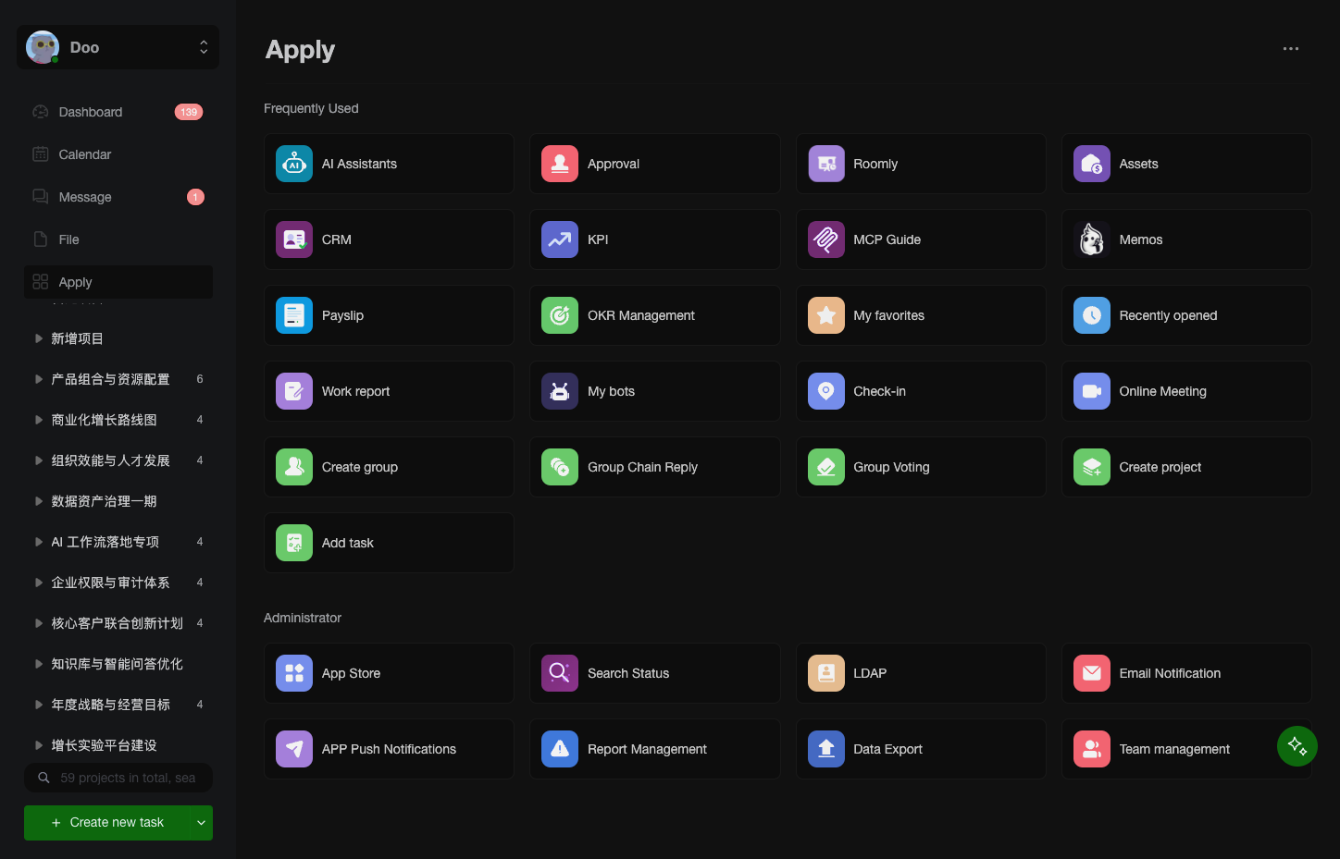Launch the Approval stamp icon
Screen dimensions: 1340x859
pyautogui.click(x=560, y=164)
